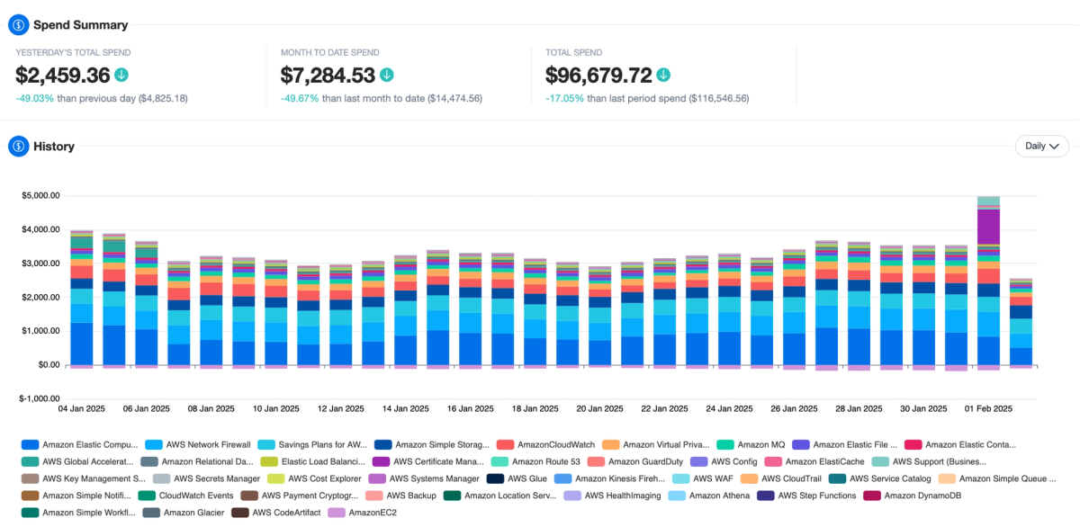Toggle the Amazon Elastic Conta... legend series
Viewport: 1080px width, 527px height.
tap(960, 444)
